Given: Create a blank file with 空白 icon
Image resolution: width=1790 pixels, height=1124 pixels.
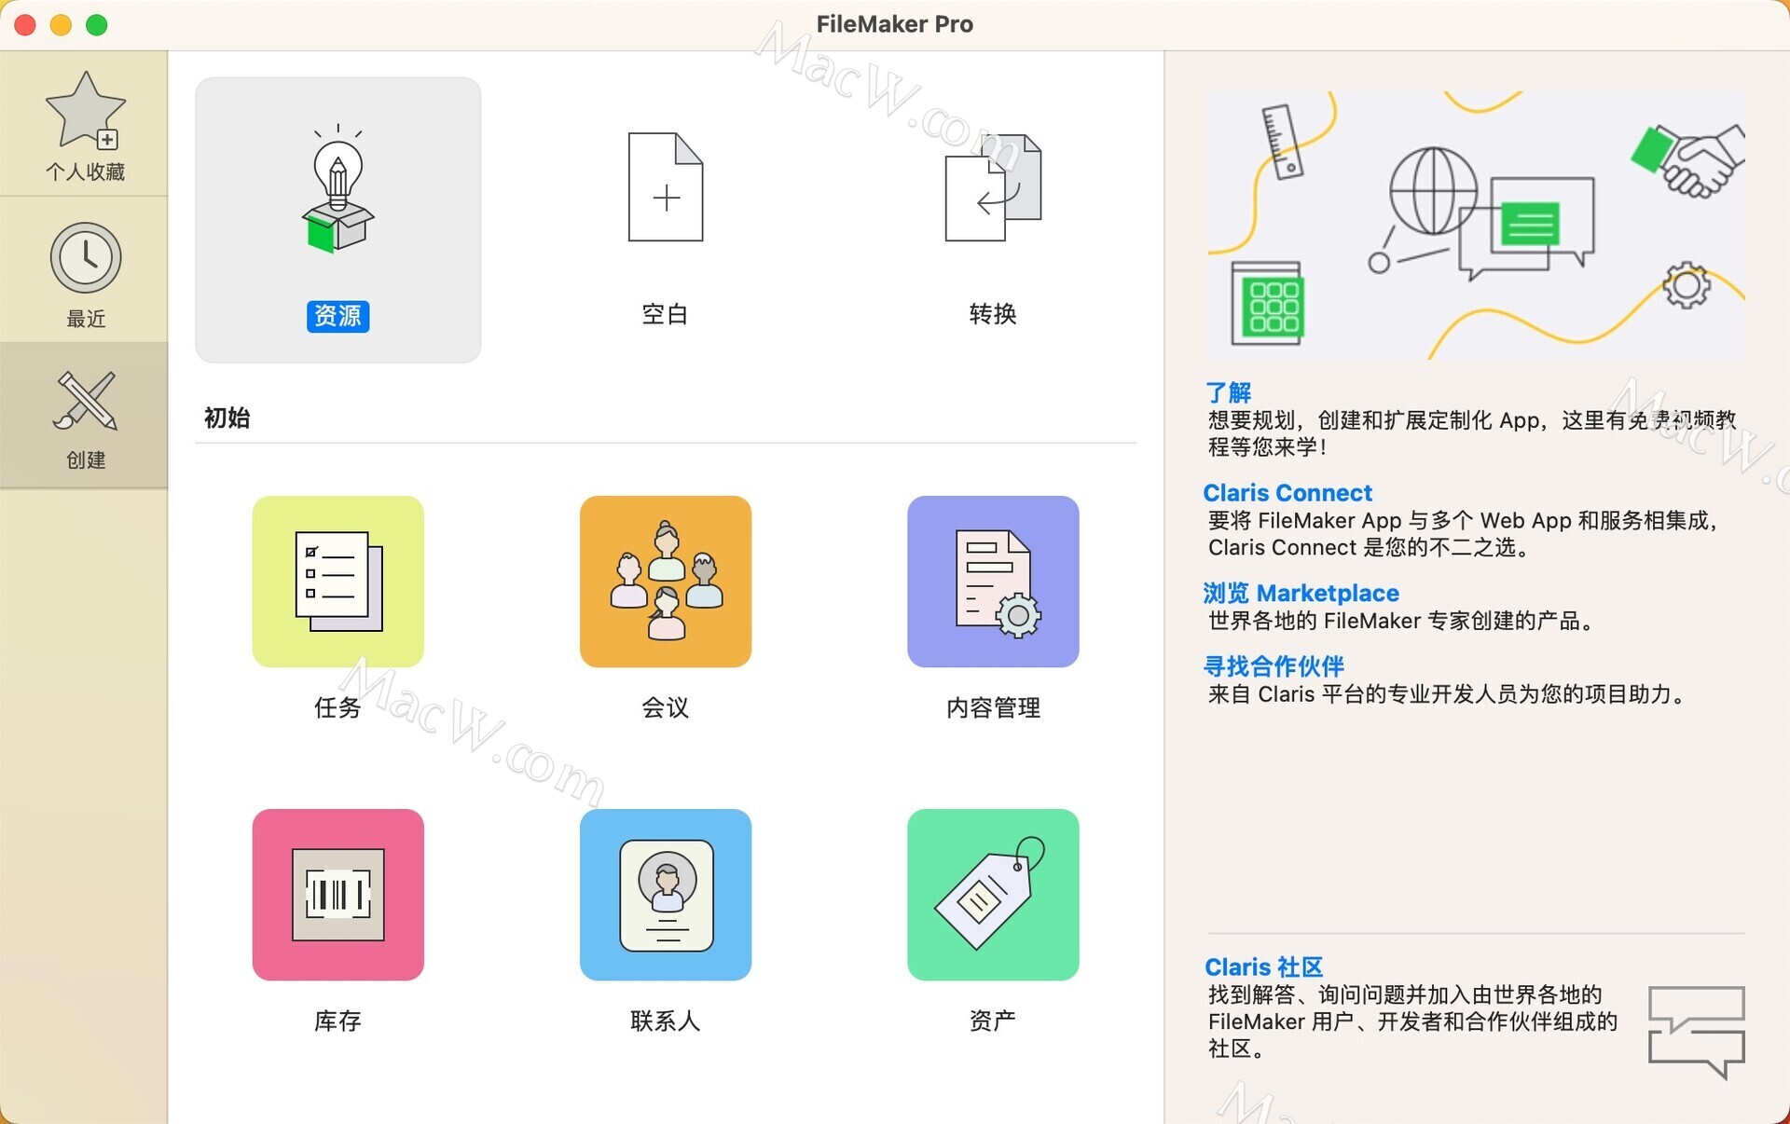Looking at the screenshot, I should pos(666,187).
